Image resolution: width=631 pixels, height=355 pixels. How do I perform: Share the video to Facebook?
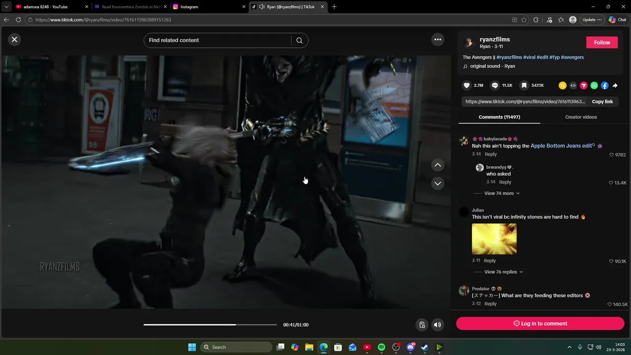click(x=604, y=85)
